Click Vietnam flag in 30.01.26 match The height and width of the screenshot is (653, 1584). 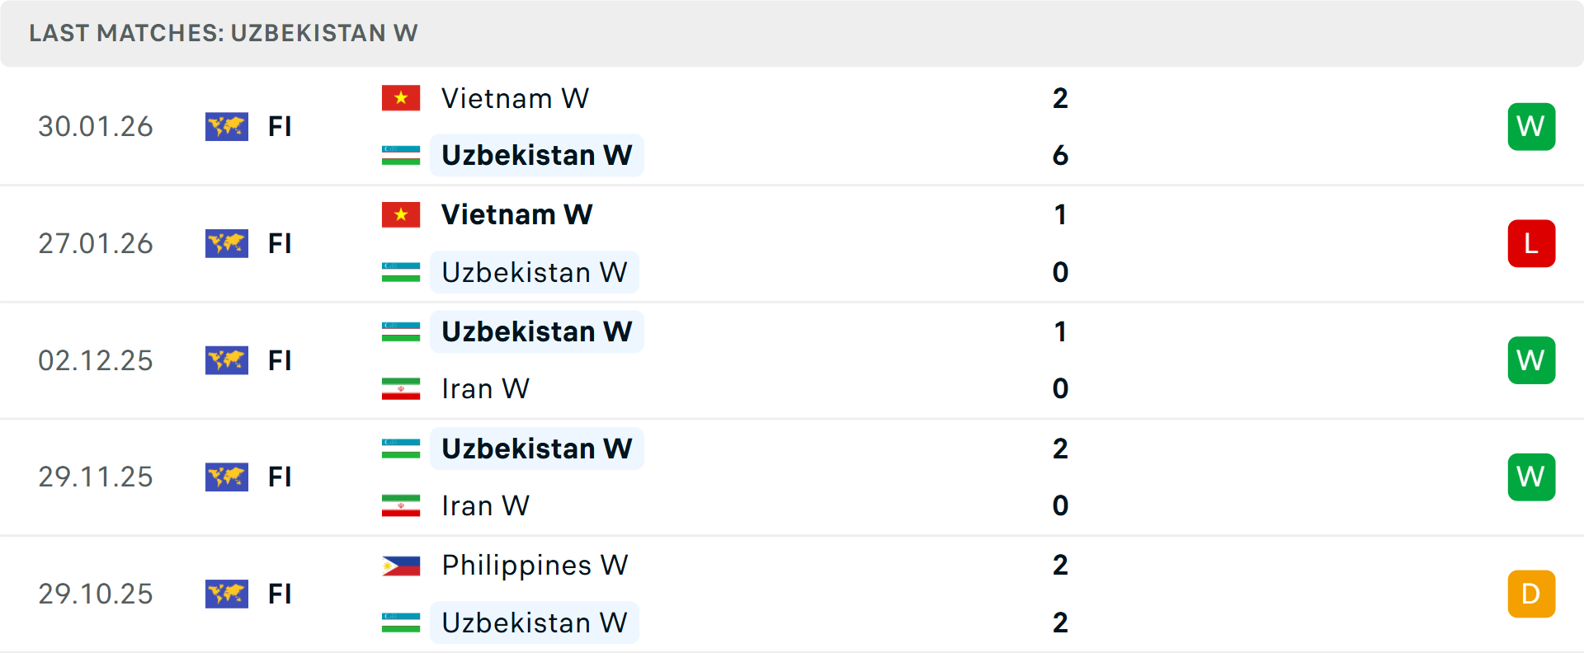pyautogui.click(x=401, y=98)
